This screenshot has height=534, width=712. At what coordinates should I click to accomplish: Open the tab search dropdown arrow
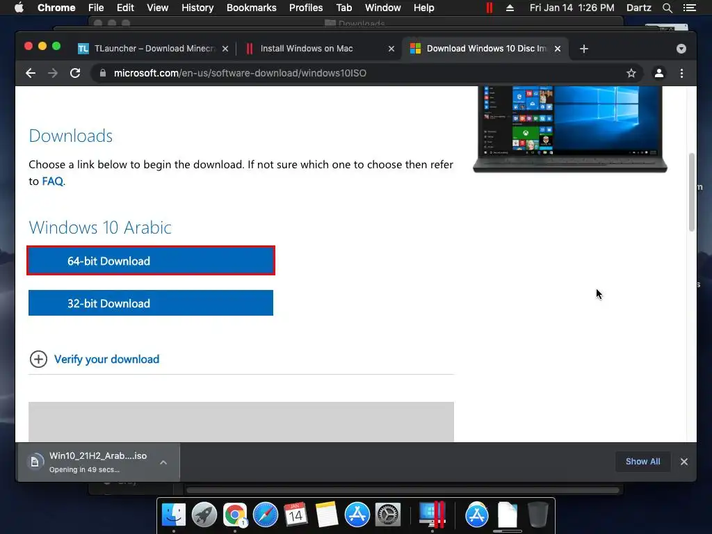point(681,49)
